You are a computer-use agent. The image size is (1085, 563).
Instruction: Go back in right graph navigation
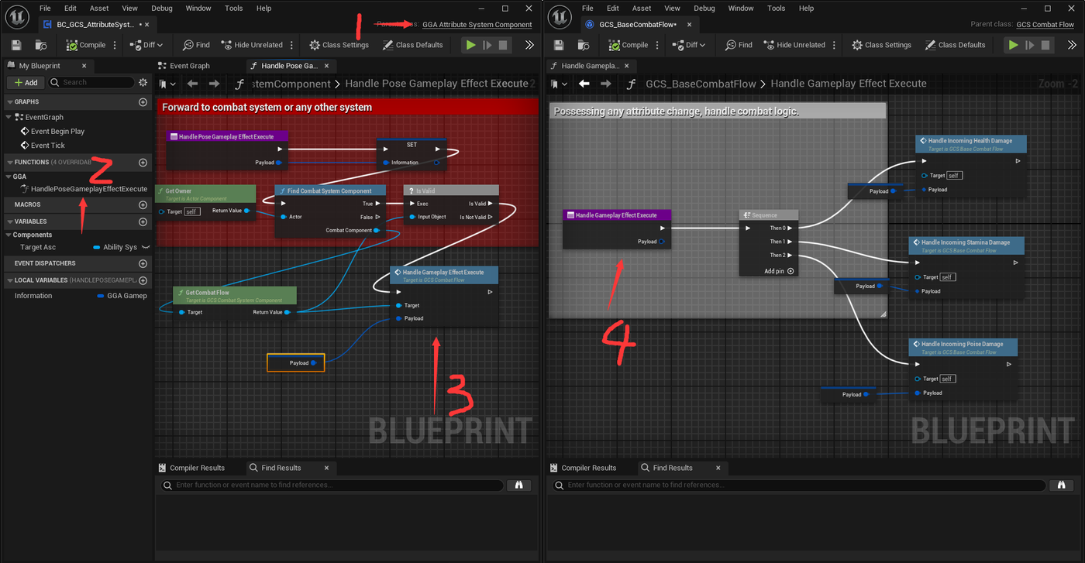(x=584, y=84)
